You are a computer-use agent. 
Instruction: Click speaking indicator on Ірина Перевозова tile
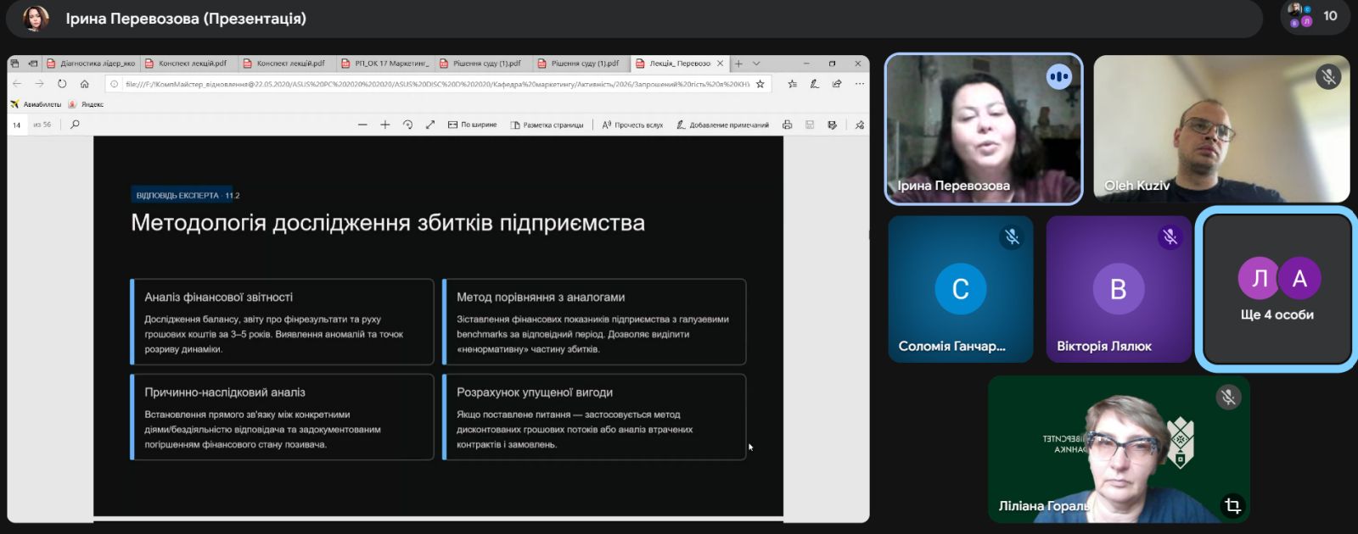click(1058, 77)
